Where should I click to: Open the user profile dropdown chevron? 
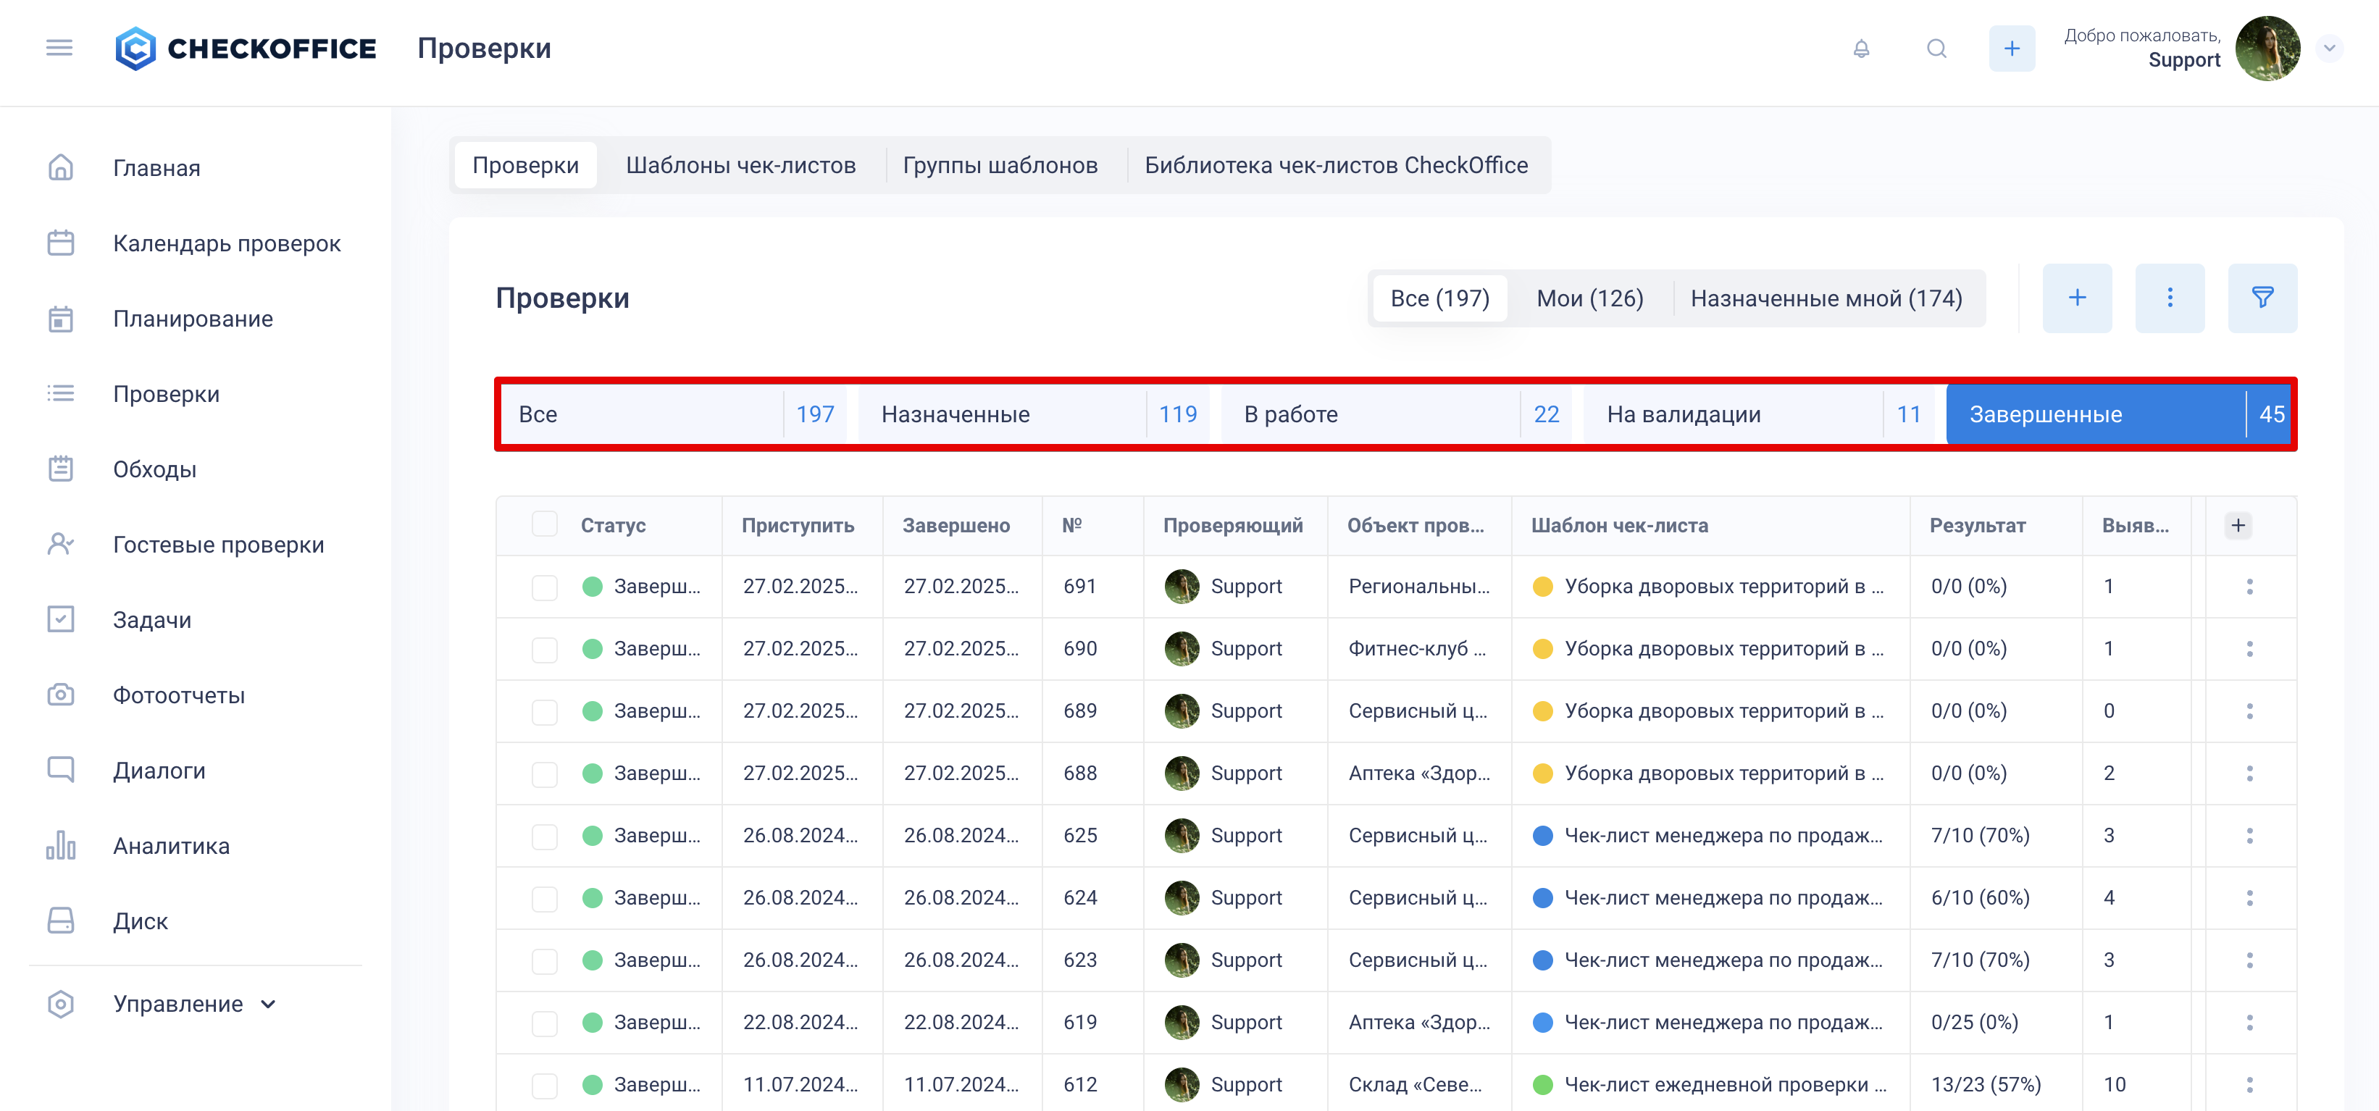click(2329, 48)
